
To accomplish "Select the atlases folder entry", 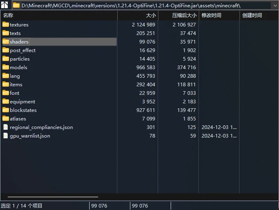I will tap(18, 118).
